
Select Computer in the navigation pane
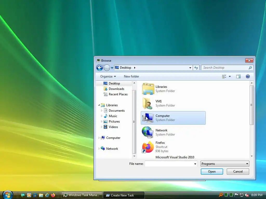tap(113, 138)
